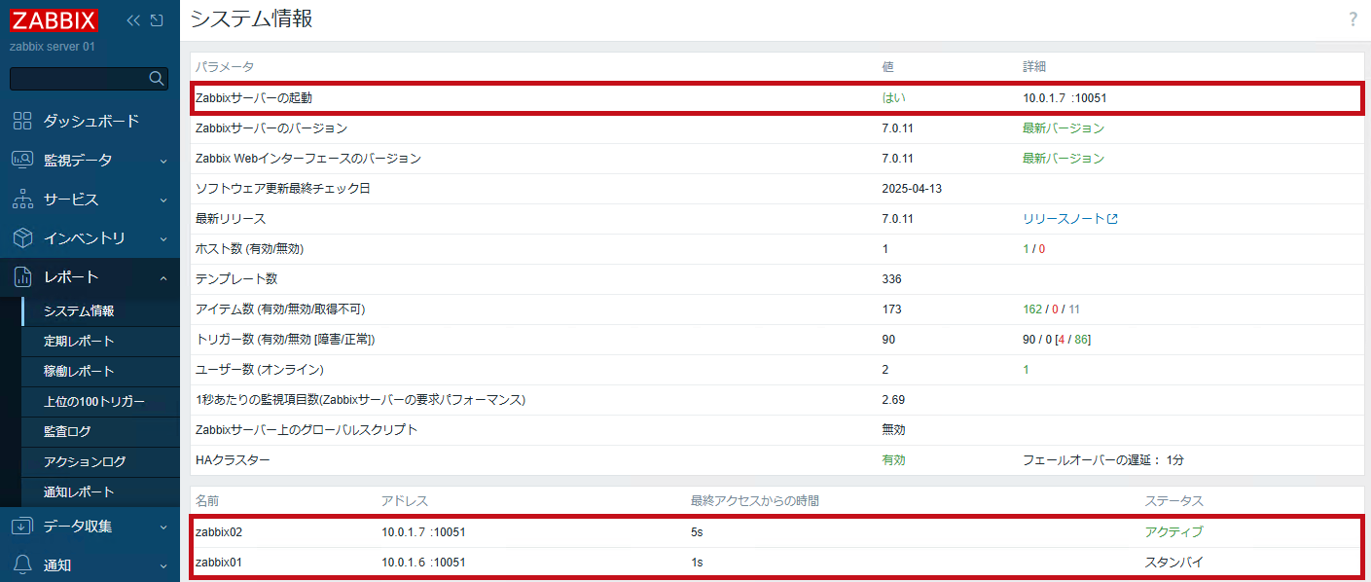
Task: Open the リリースノート external link
Action: pyautogui.click(x=1068, y=219)
